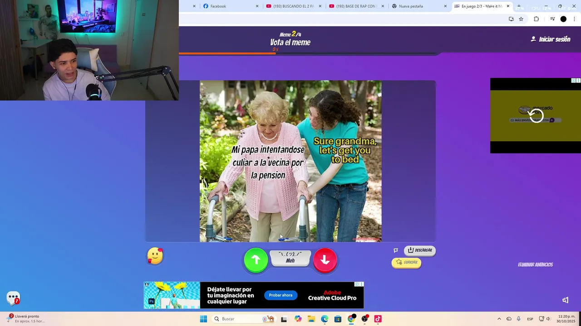The width and height of the screenshot is (581, 326).
Task: Click Iniciar sesión to log in
Action: click(551, 39)
